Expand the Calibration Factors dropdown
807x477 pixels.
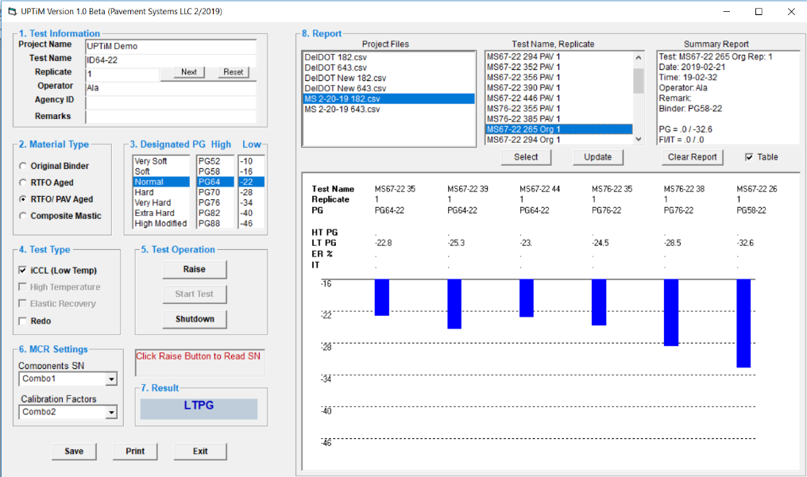pos(111,413)
